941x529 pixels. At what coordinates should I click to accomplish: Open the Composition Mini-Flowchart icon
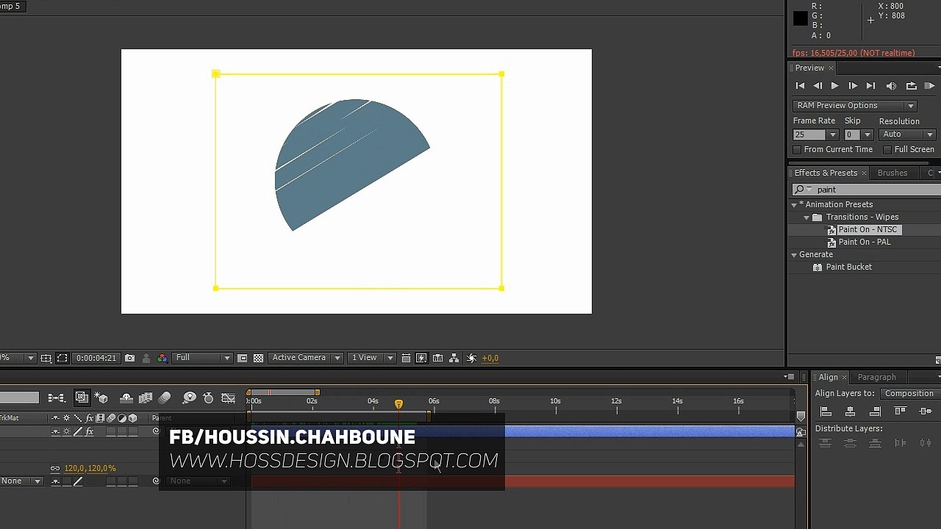tap(57, 398)
